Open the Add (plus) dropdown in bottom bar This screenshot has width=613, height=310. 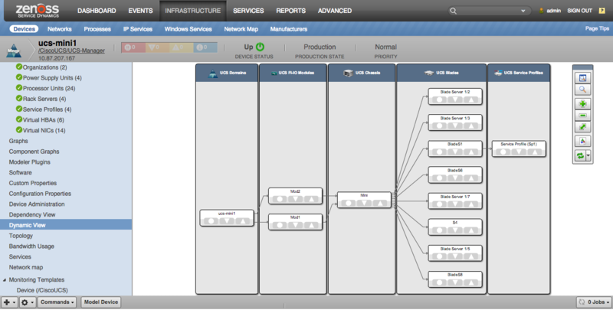pyautogui.click(x=9, y=302)
